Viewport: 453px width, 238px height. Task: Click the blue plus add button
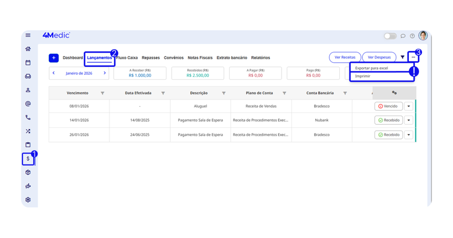[x=54, y=58]
